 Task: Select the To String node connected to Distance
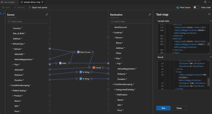point(85,72)
